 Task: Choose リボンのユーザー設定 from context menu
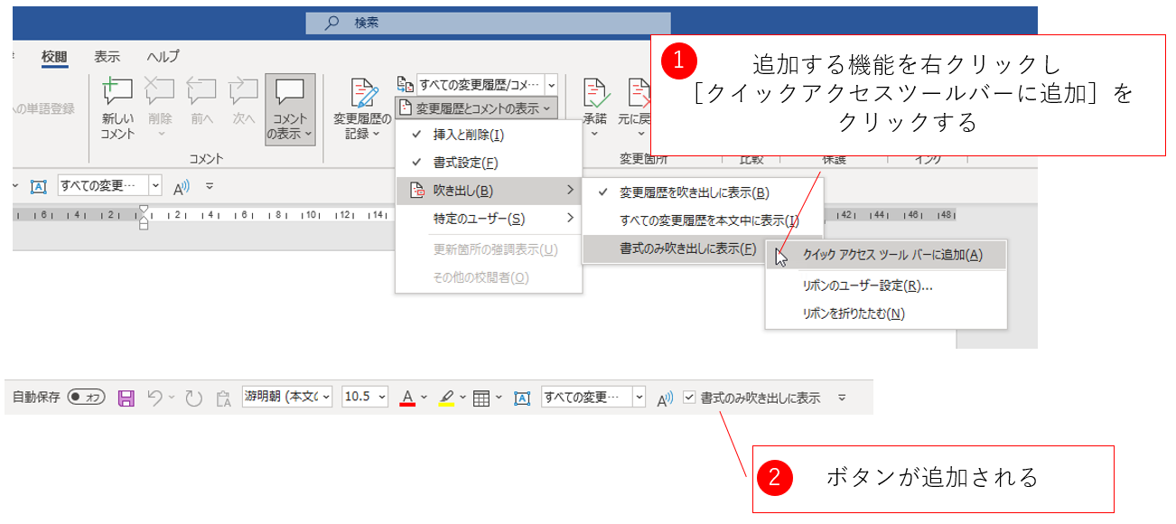click(866, 285)
